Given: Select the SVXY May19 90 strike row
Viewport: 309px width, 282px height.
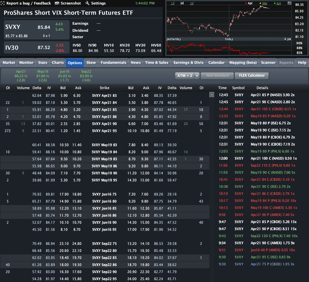Looking at the screenshot, I should click(105, 173).
